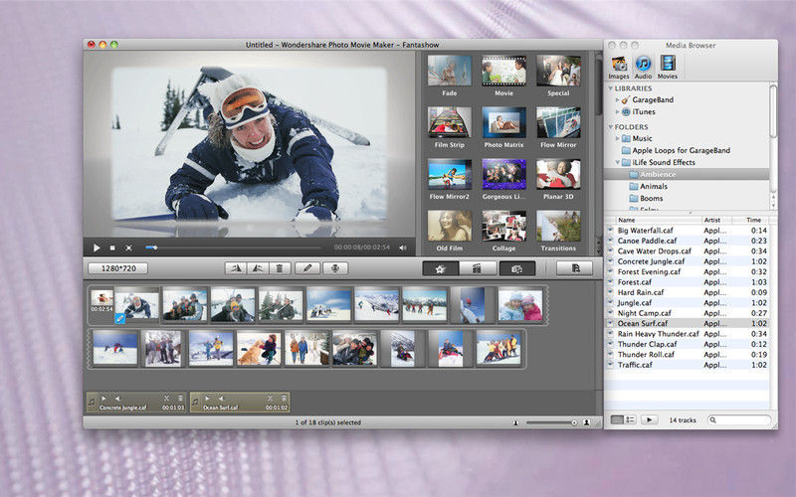This screenshot has width=796, height=497.
Task: Click the rotate right toolbar icon
Action: pos(258,268)
